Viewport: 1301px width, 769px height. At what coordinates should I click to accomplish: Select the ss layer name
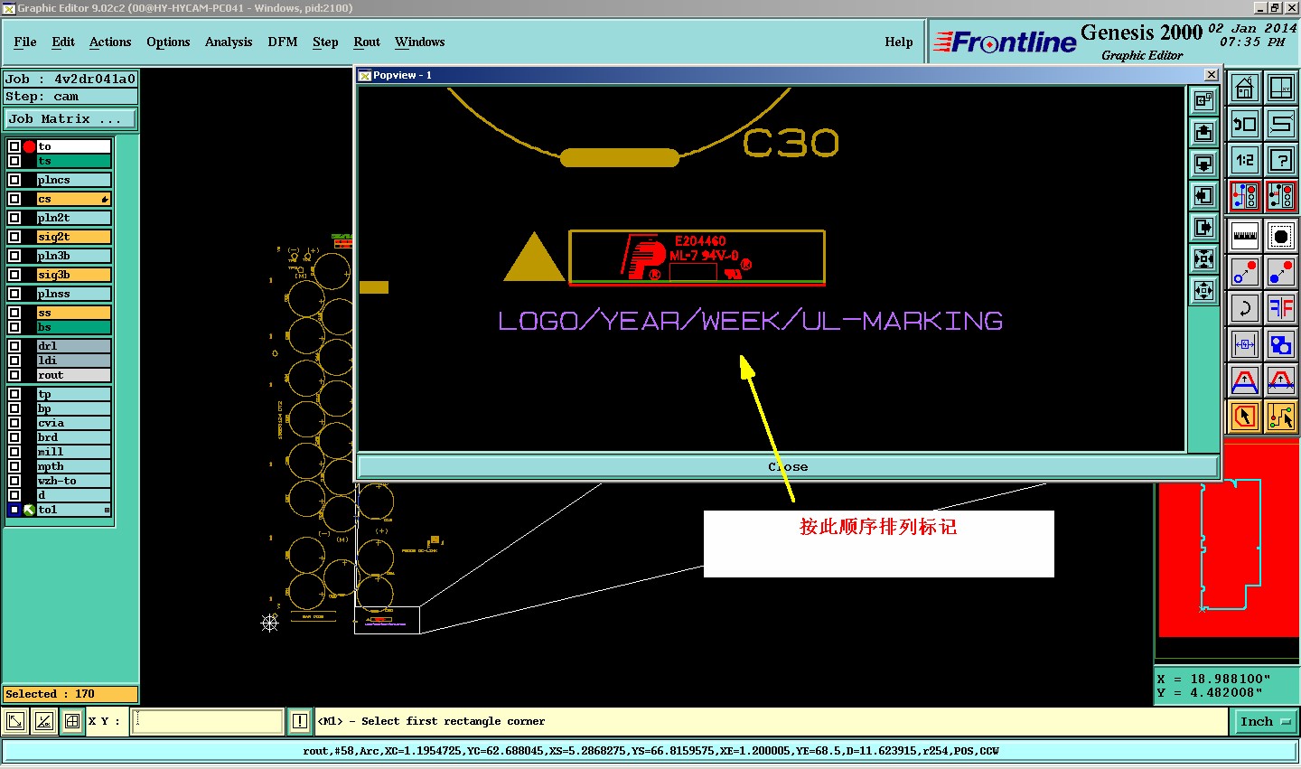(74, 313)
